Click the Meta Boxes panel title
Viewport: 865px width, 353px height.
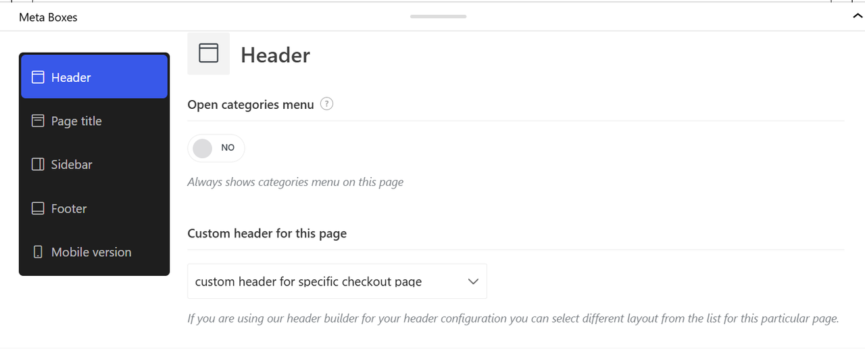tap(48, 18)
